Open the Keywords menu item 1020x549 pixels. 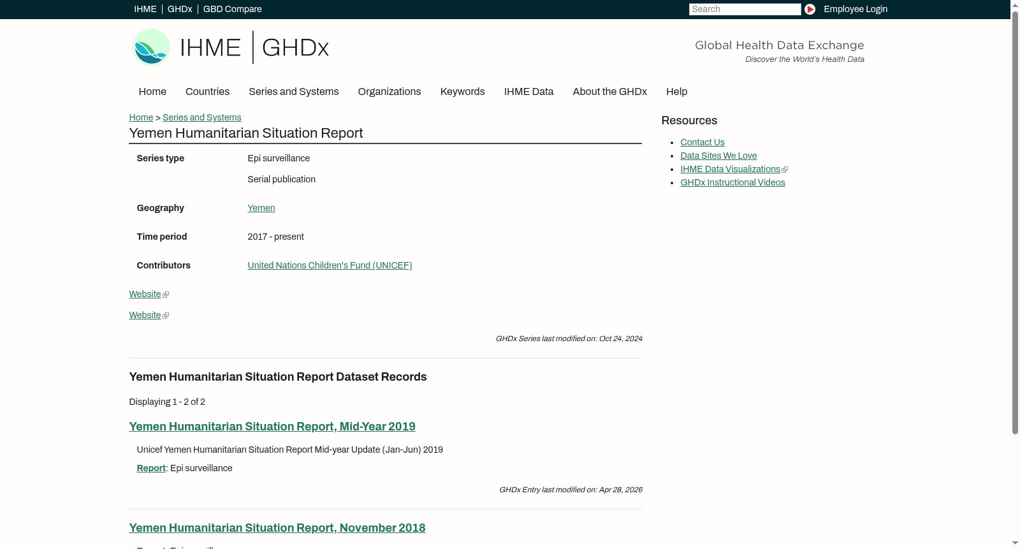pos(462,92)
